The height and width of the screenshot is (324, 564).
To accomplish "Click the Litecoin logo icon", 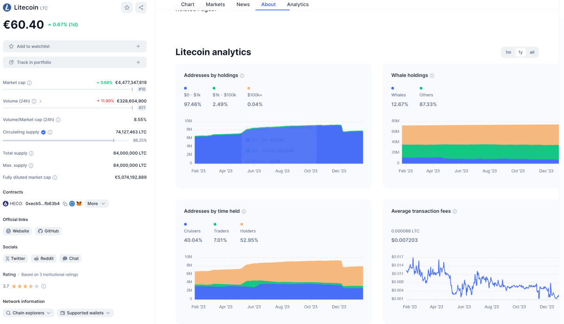I will coord(7,8).
